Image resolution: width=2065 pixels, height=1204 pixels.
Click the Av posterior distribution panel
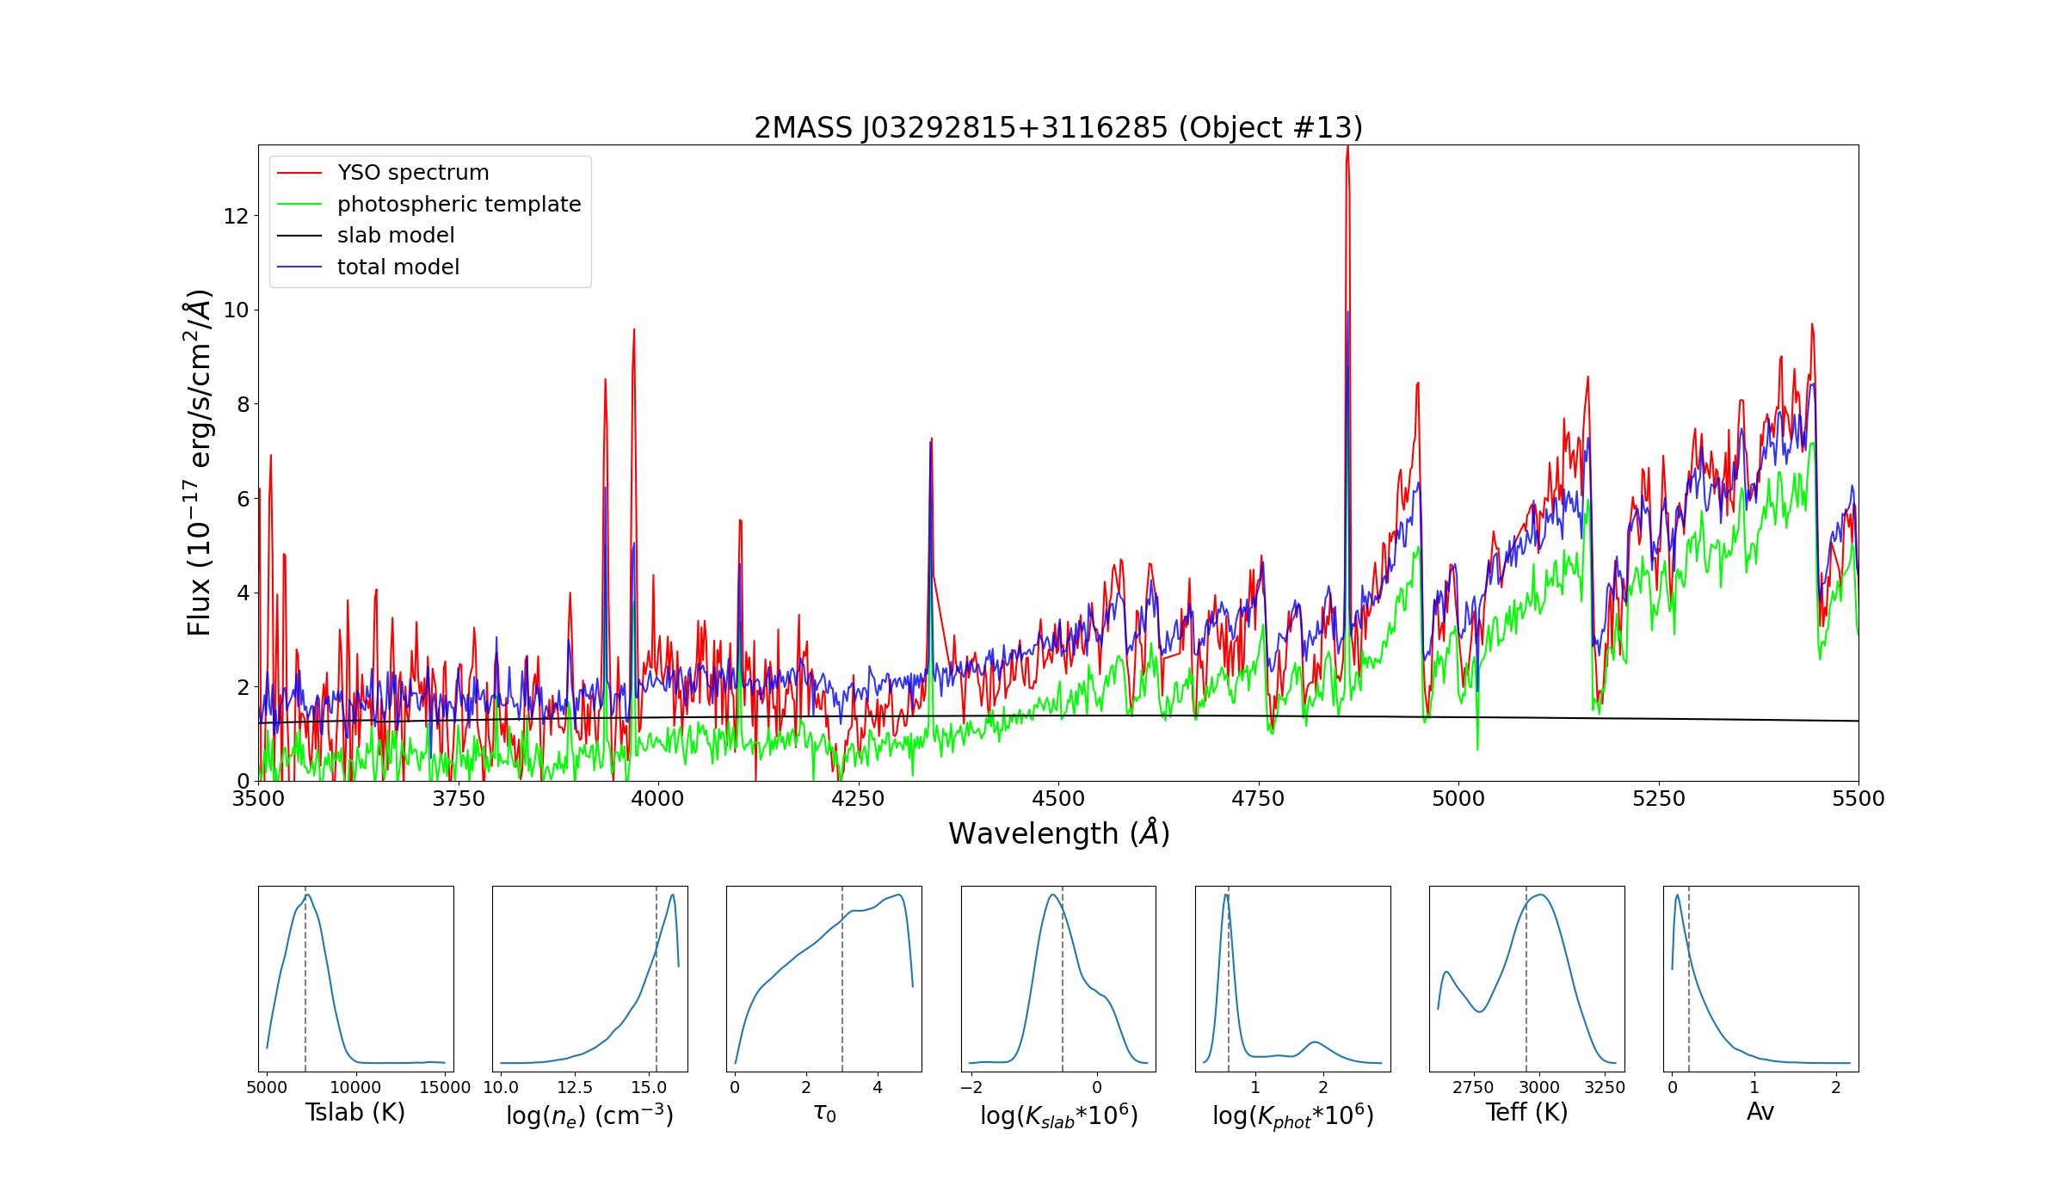[1760, 979]
